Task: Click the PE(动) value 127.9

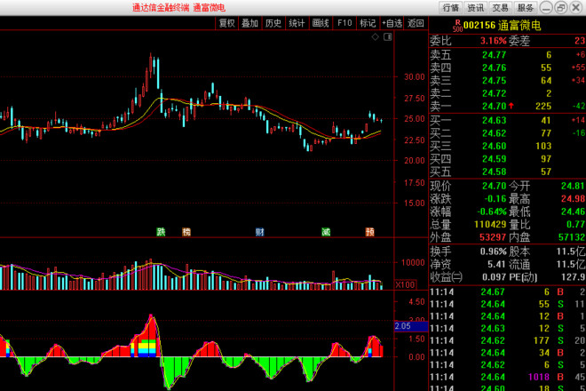Action: (x=573, y=277)
